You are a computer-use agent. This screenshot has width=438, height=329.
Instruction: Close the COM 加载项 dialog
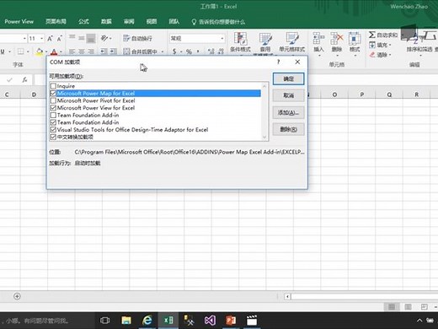tap(297, 62)
